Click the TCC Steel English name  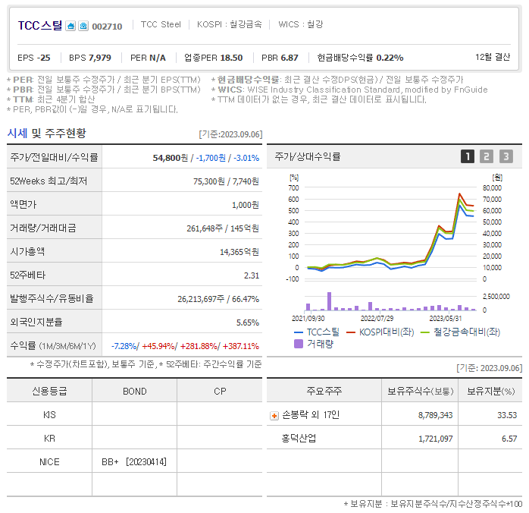(161, 24)
